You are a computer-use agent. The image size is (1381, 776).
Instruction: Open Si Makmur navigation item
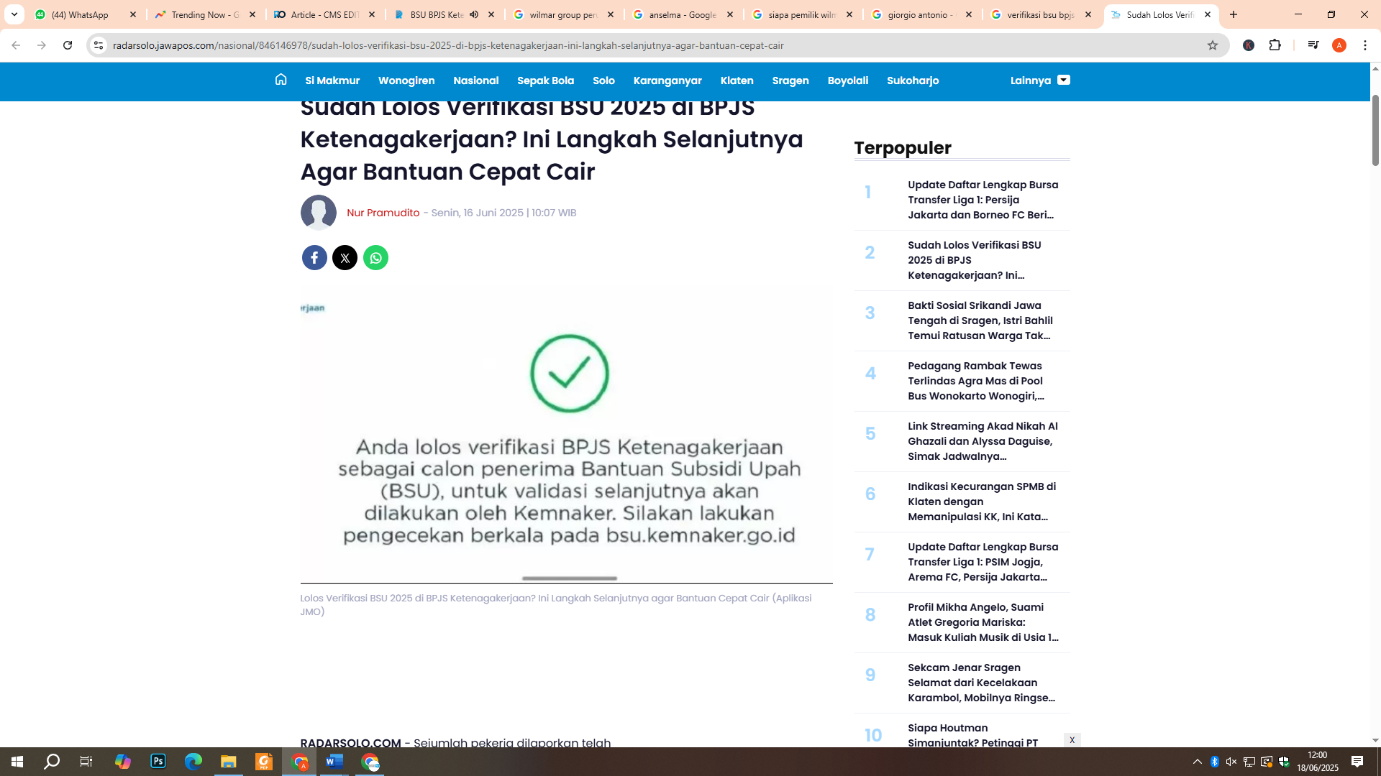tap(332, 80)
